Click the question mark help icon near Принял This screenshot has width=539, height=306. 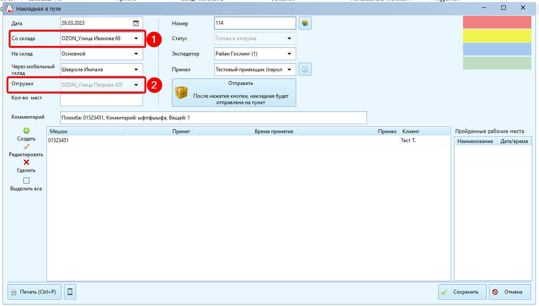(305, 69)
